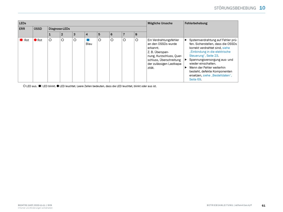Click the 'LED blinkt' legend icon

[40, 86]
